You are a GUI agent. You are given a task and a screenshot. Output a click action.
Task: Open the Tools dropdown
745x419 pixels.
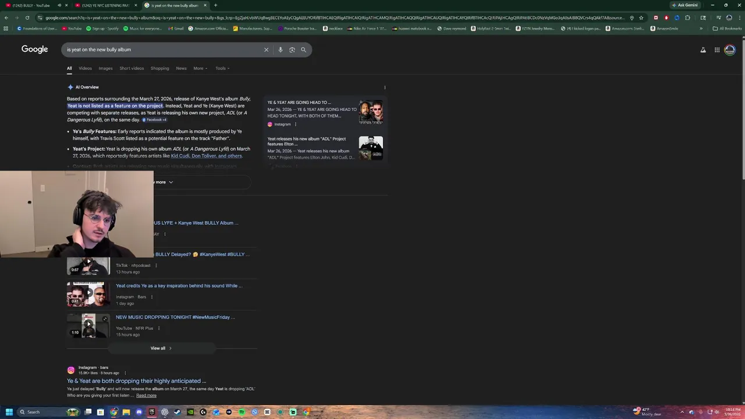(222, 68)
